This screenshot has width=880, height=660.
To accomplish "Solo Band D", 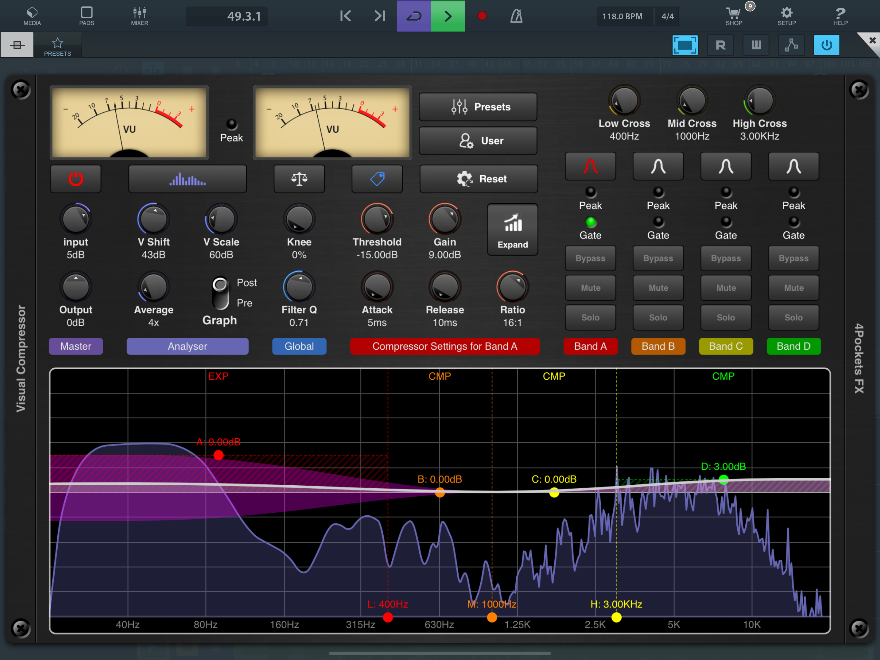I will point(793,317).
